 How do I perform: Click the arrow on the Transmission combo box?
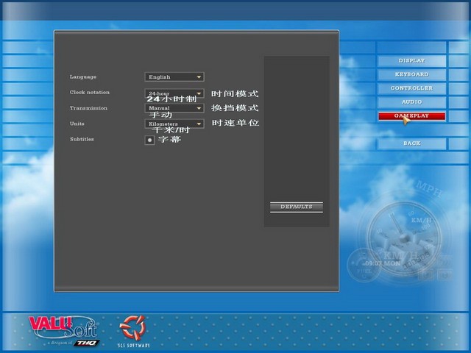click(x=199, y=108)
